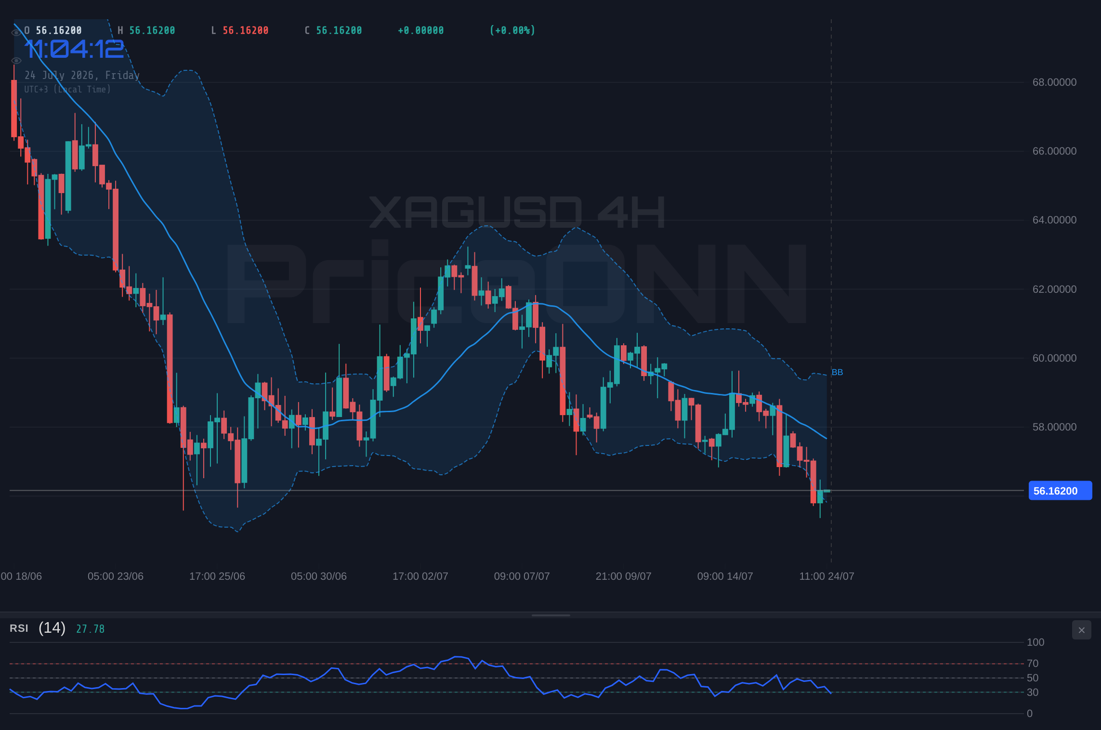
Task: Close the RSI indicator panel
Action: pos(1081,630)
